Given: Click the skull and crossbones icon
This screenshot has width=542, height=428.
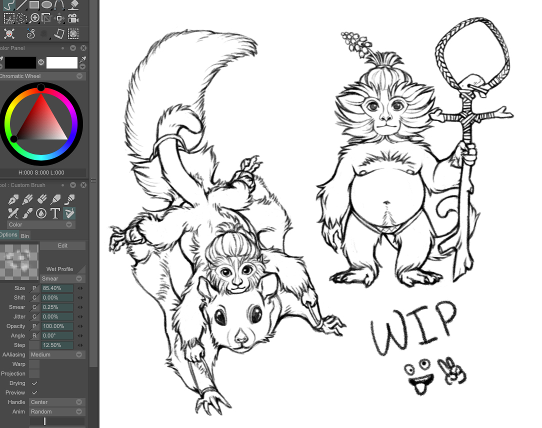Looking at the screenshot, I should pyautogui.click(x=9, y=34).
